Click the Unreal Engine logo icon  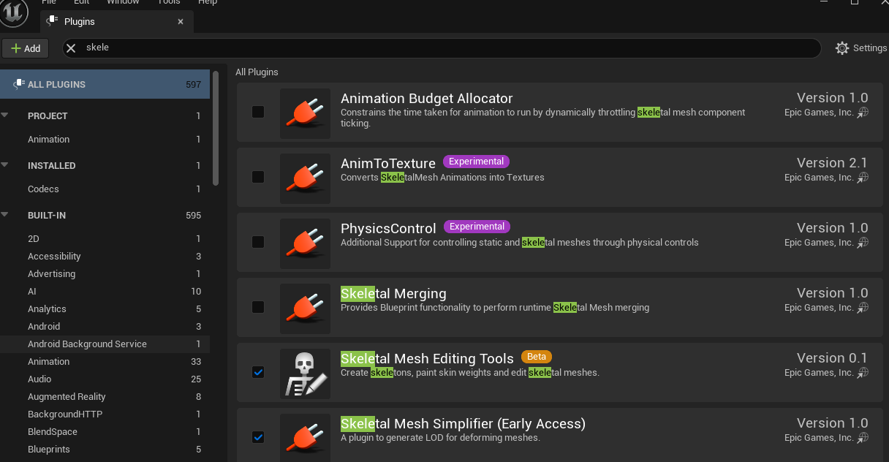click(x=14, y=12)
